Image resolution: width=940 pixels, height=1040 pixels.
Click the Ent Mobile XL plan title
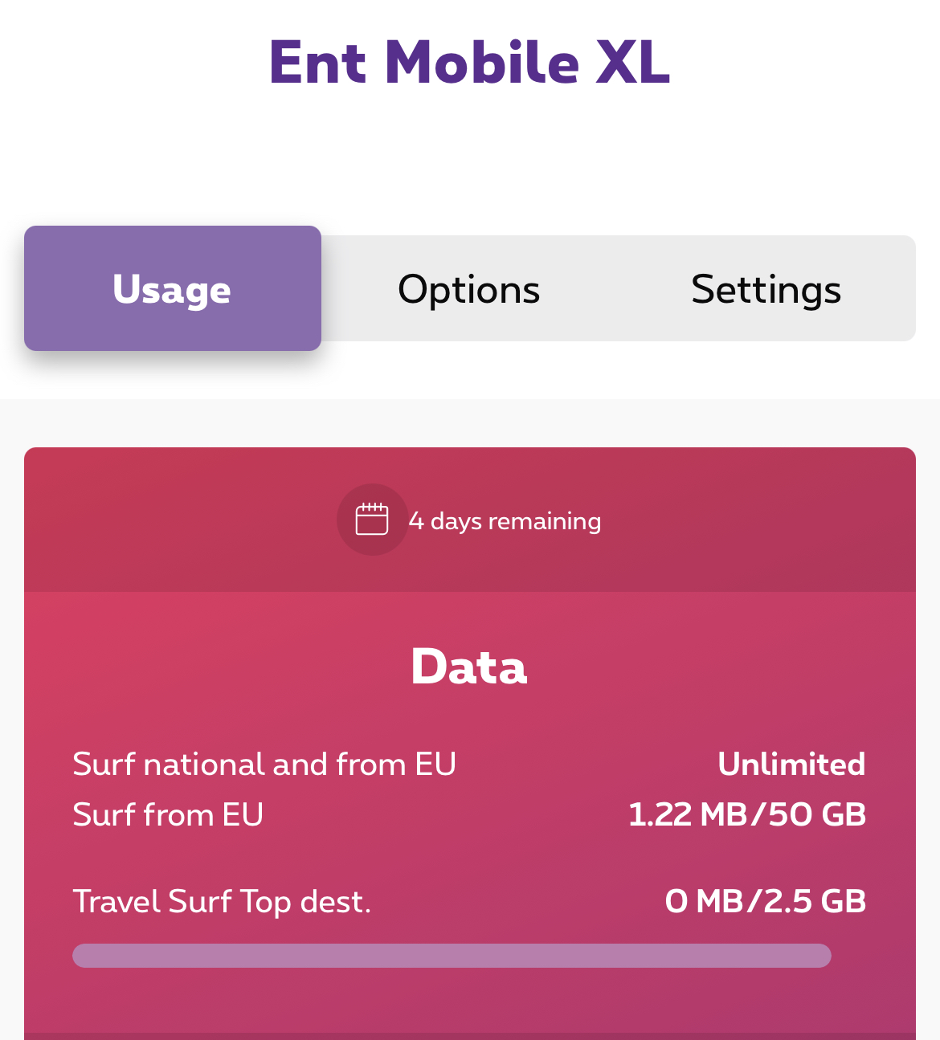click(469, 63)
